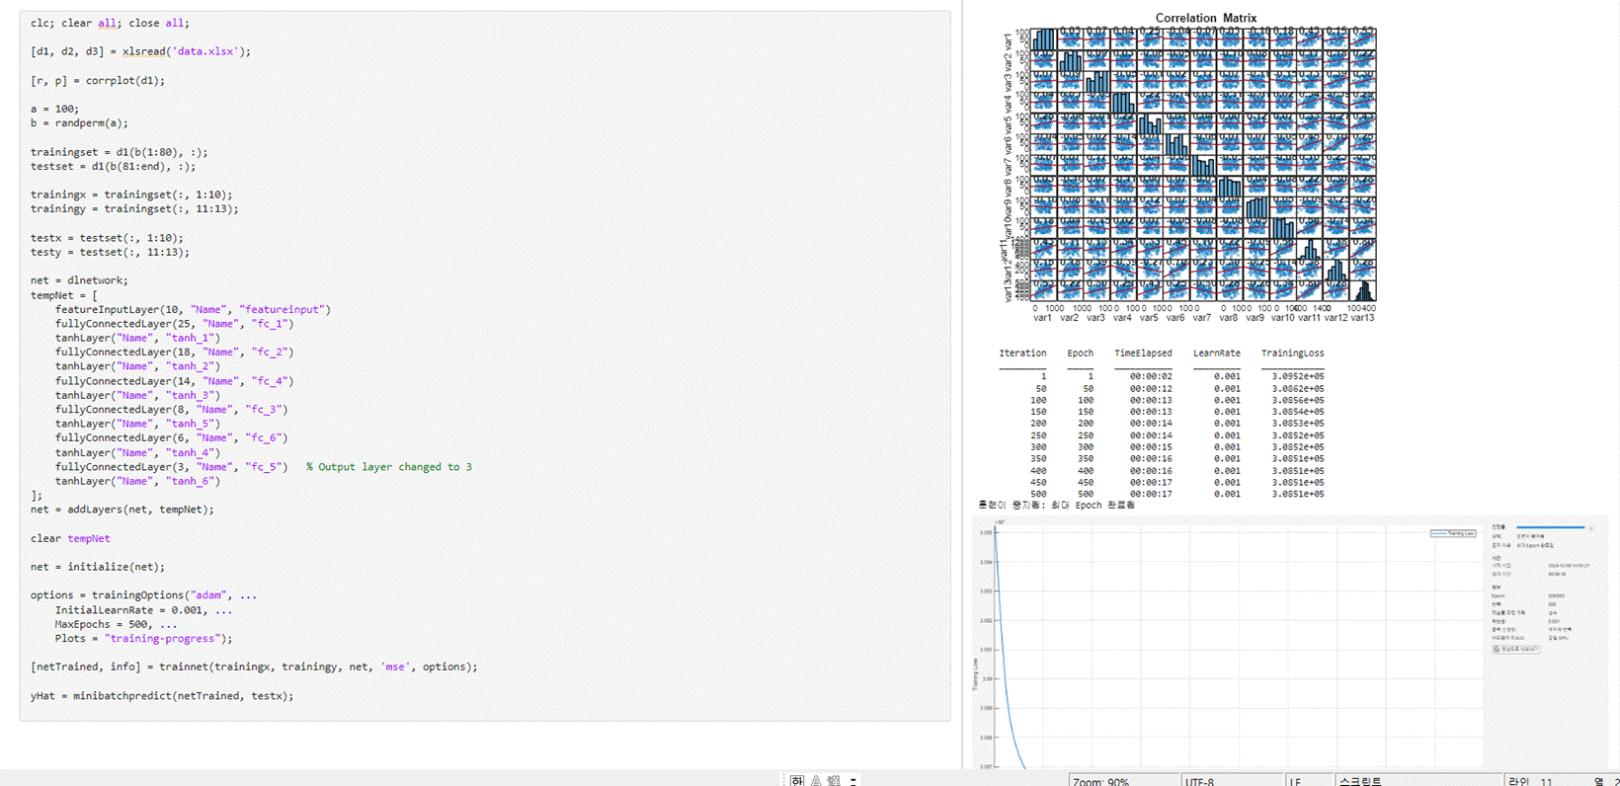Image resolution: width=1620 pixels, height=786 pixels.
Task: Click the xlsread('data.xlsx') code line
Action: tap(140, 51)
